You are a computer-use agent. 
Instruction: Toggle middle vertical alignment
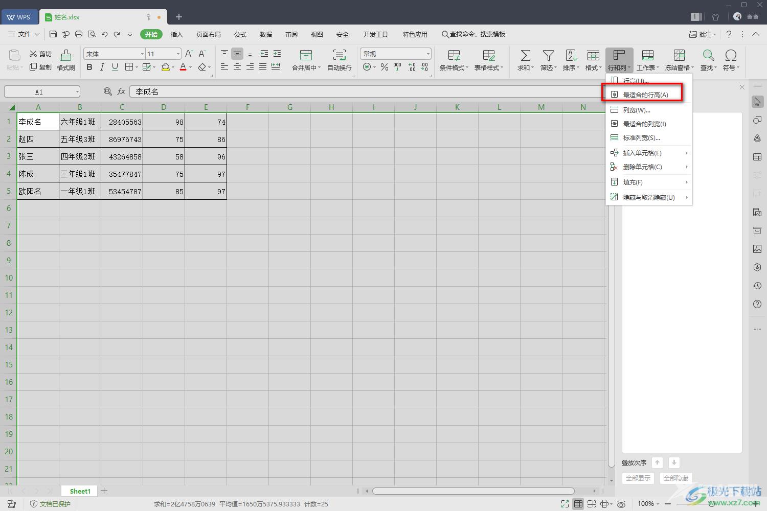(237, 54)
